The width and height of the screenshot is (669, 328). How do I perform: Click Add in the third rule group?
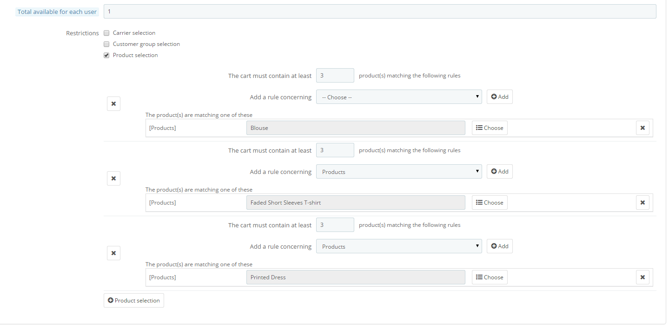click(500, 246)
